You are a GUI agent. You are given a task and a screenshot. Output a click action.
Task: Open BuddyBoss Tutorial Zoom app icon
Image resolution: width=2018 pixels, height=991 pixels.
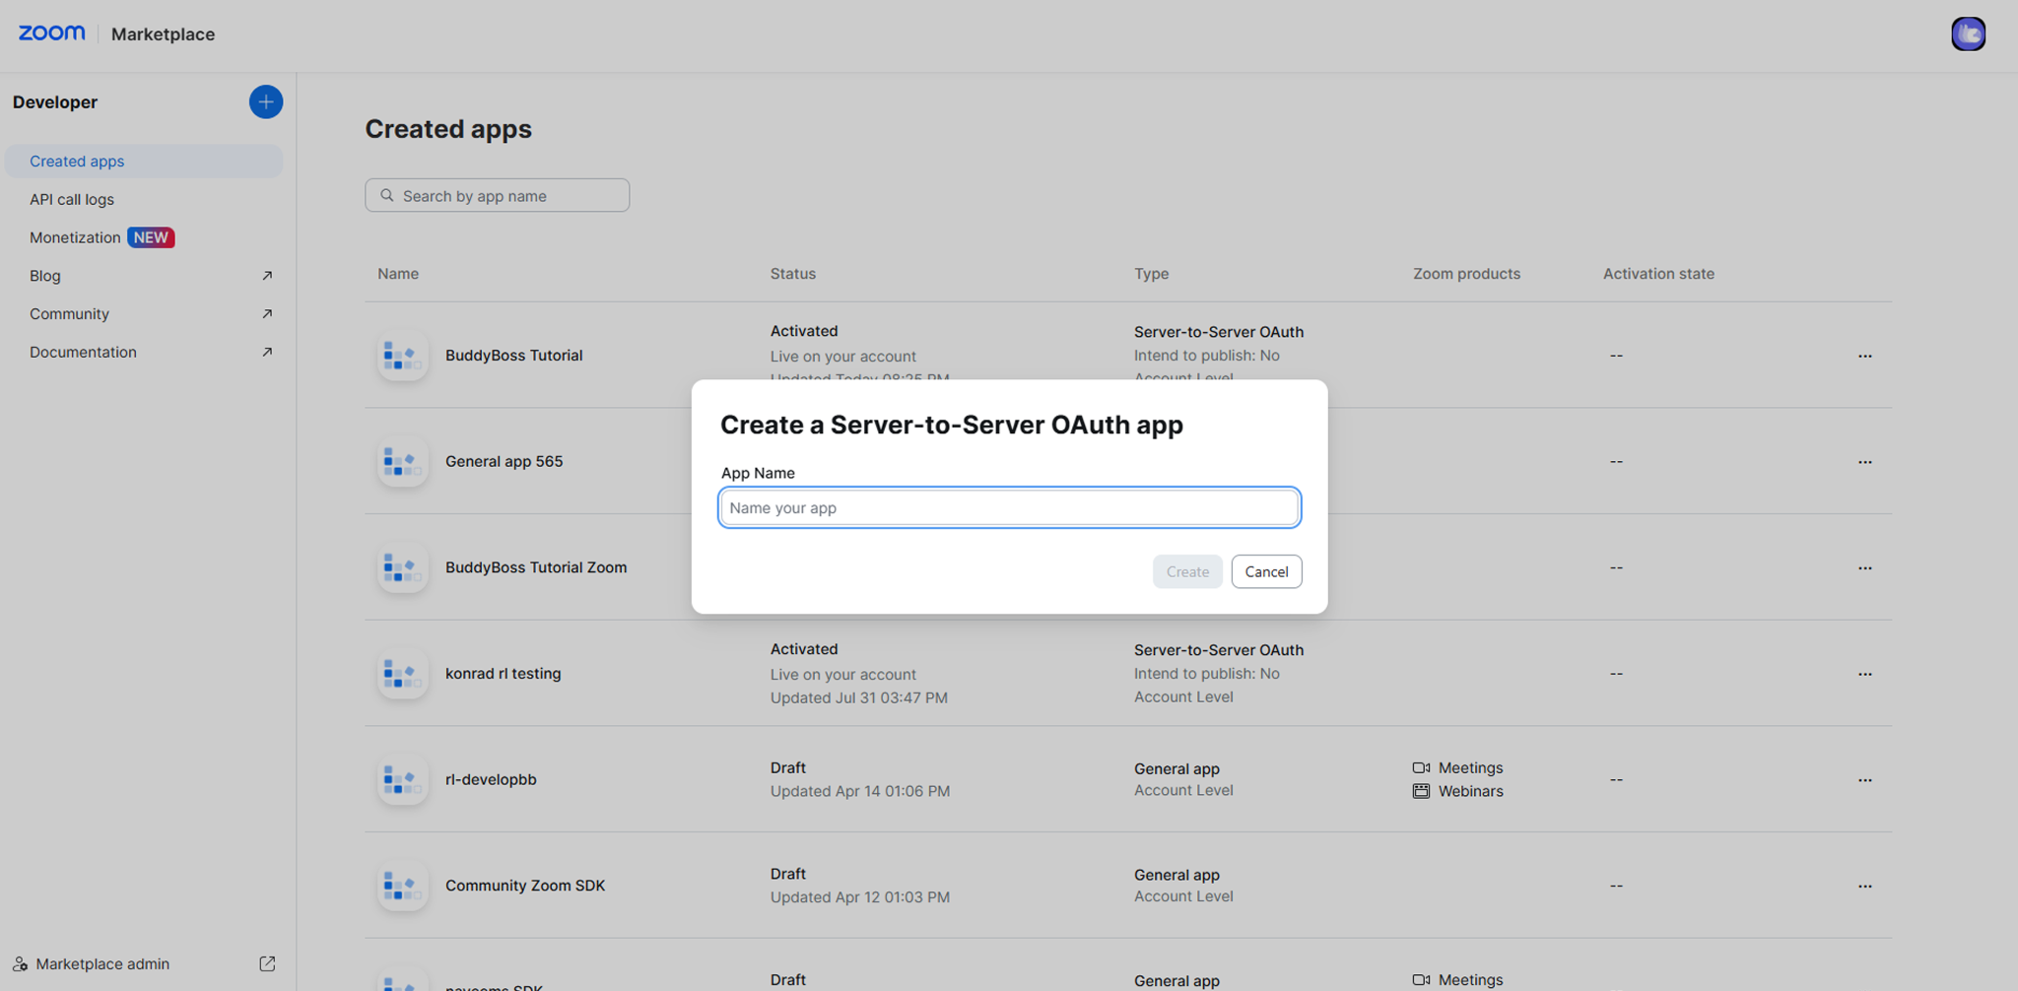(x=402, y=567)
